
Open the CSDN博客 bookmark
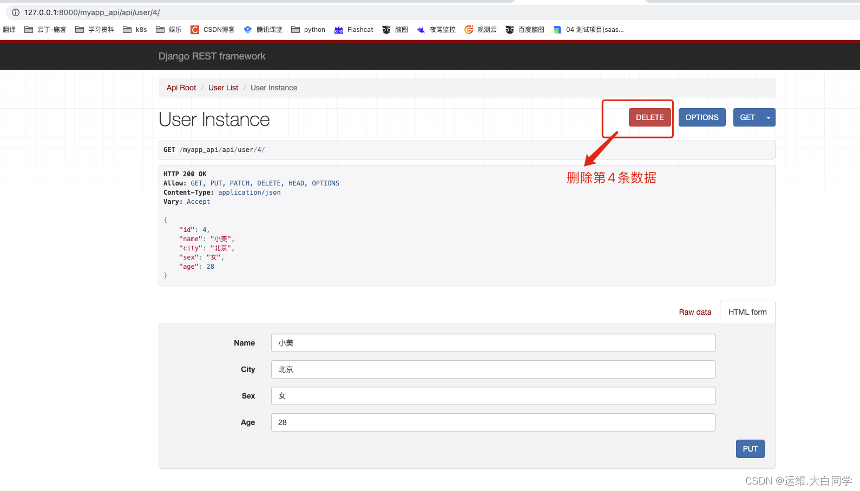pyautogui.click(x=213, y=30)
